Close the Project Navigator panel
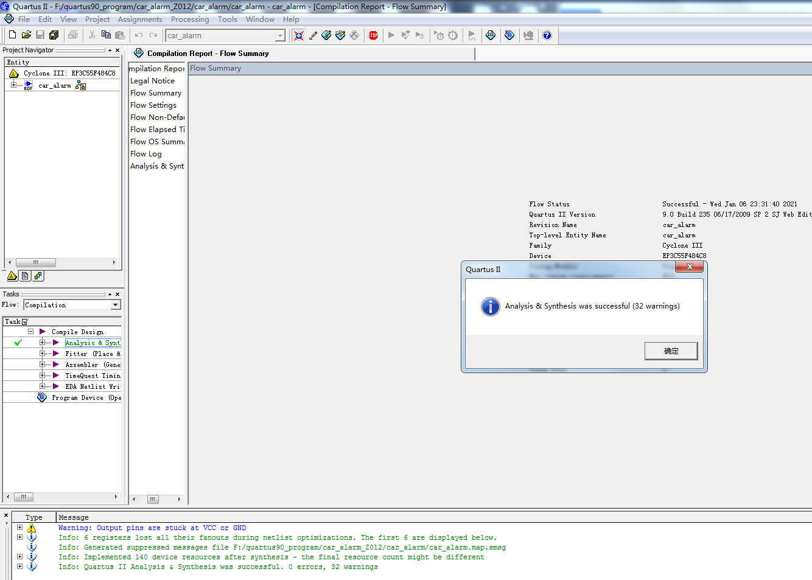Viewport: 812px width, 580px height. point(117,51)
